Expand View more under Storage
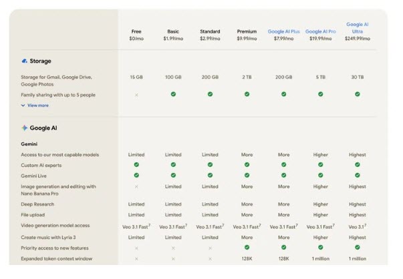Image resolution: width=403 pixels, height=279 pixels. click(x=37, y=105)
